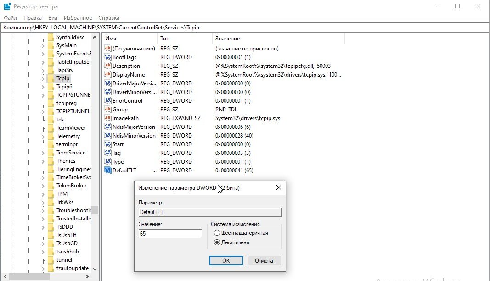Expand the TapiSrv tree node
Screen dimensions: 490x281
(43, 71)
